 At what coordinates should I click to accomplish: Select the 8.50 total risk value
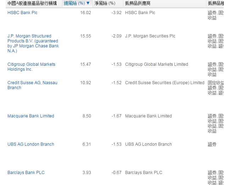(86, 116)
